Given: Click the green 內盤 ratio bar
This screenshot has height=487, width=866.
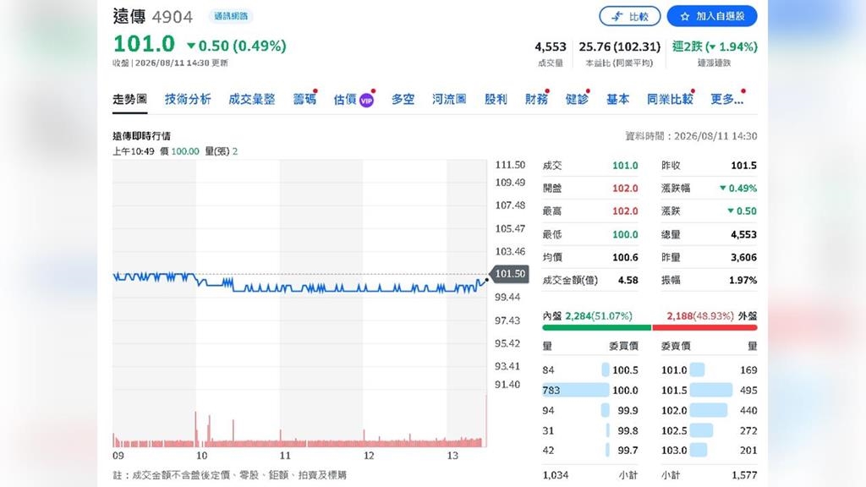Looking at the screenshot, I should 596,327.
